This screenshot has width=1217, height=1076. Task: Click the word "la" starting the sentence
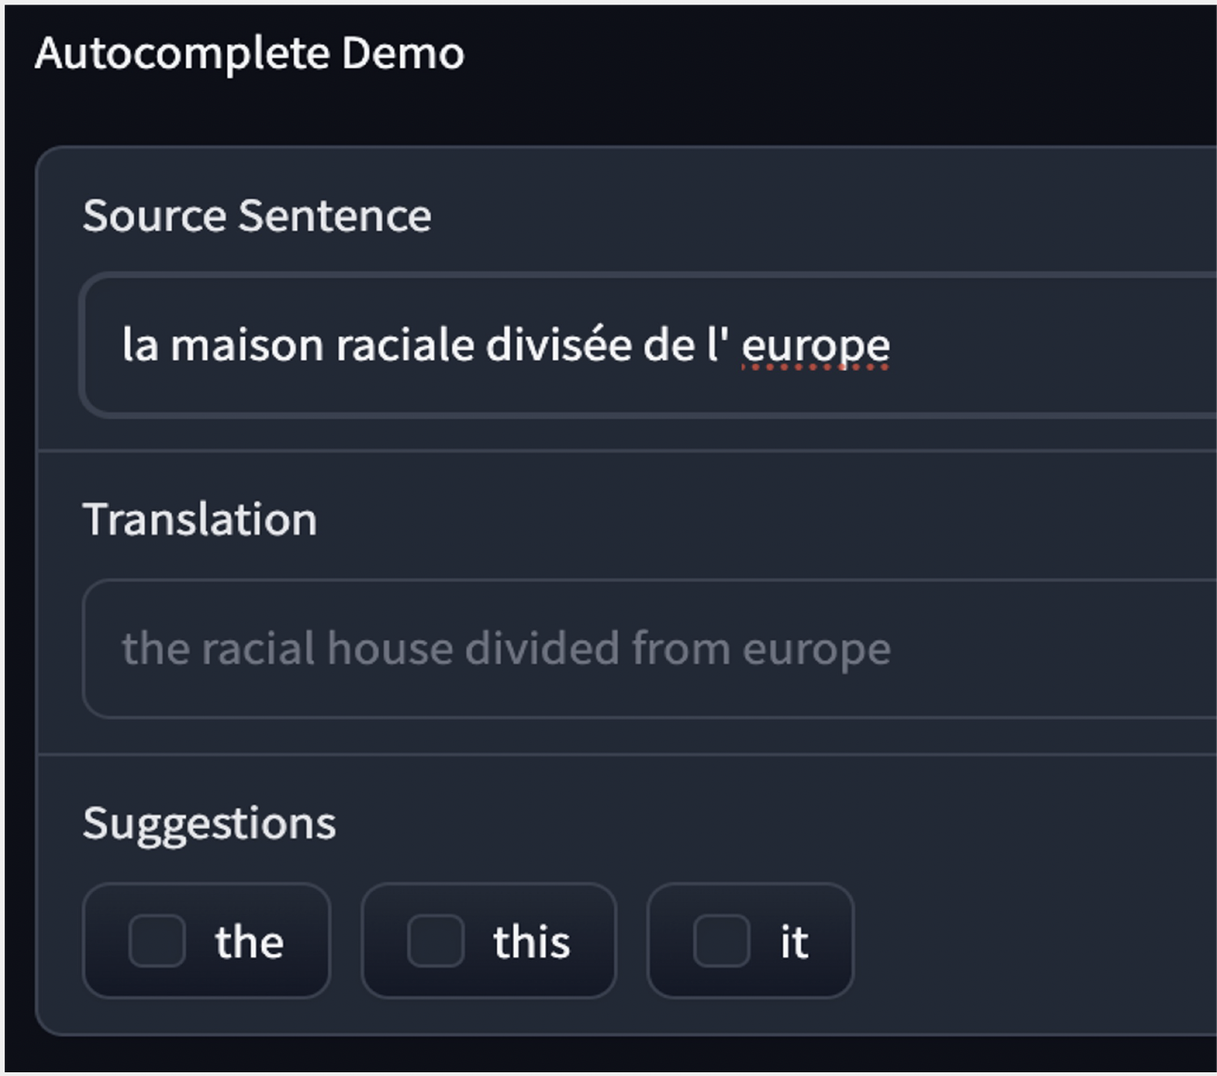coord(140,346)
